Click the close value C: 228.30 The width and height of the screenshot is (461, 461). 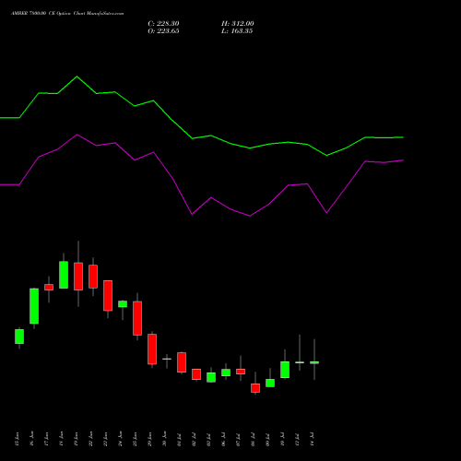(x=163, y=24)
